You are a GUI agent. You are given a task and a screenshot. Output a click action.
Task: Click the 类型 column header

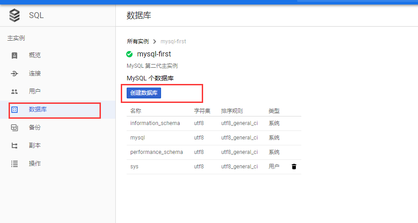point(274,111)
